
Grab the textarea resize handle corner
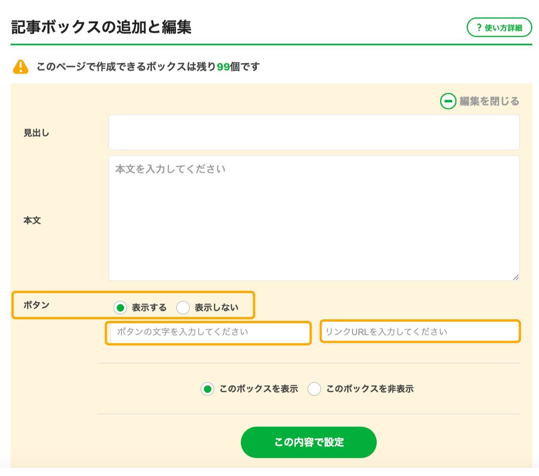[x=515, y=277]
